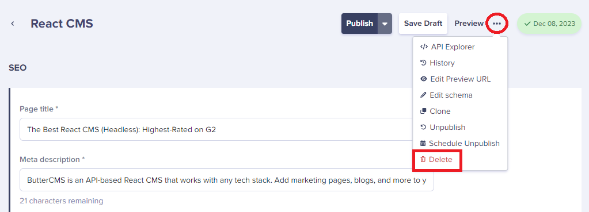Click the eye icon for Edit Preview URL
This screenshot has width=589, height=212.
(424, 79)
